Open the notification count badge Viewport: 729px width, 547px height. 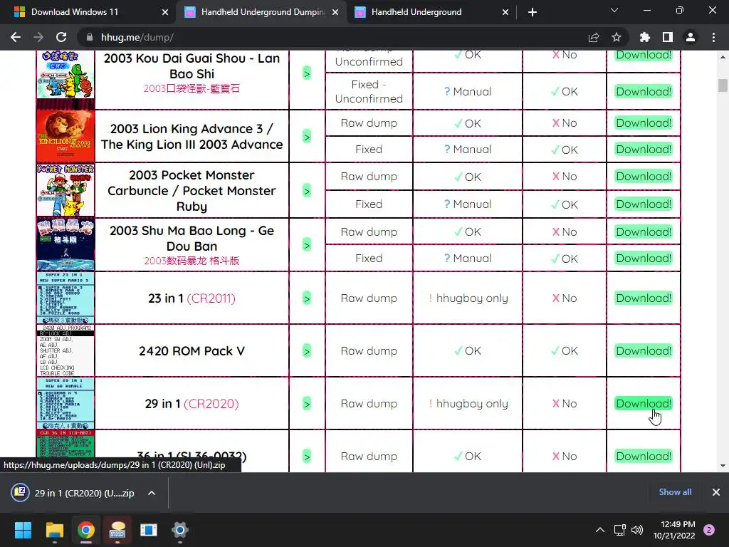click(x=709, y=530)
